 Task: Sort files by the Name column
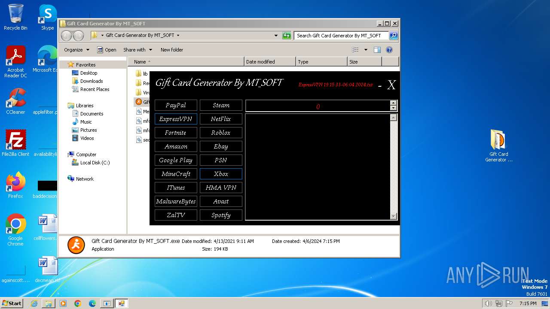pos(186,62)
